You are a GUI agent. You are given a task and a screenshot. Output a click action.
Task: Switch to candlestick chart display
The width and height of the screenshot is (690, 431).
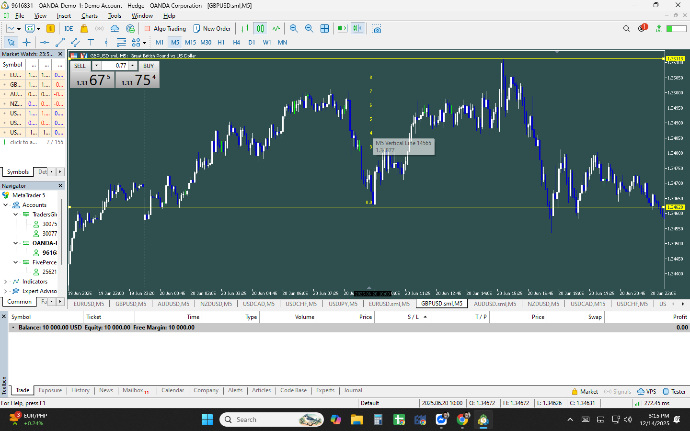click(x=260, y=29)
